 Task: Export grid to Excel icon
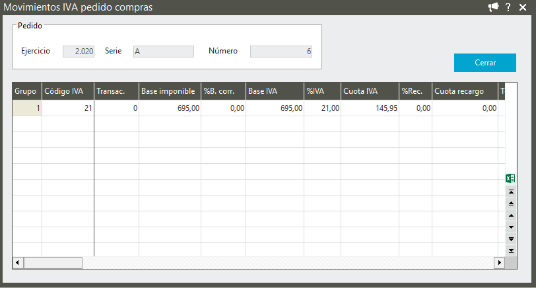(x=510, y=178)
